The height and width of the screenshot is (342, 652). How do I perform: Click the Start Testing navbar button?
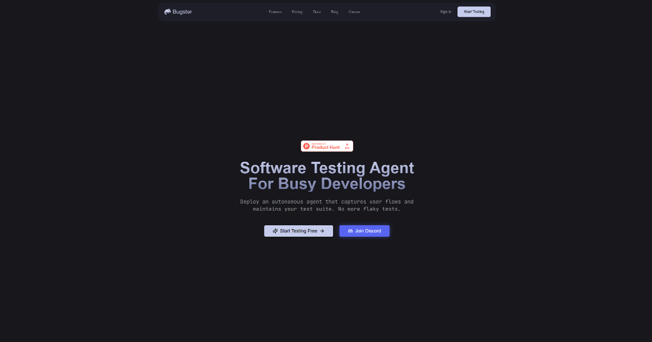tap(474, 11)
